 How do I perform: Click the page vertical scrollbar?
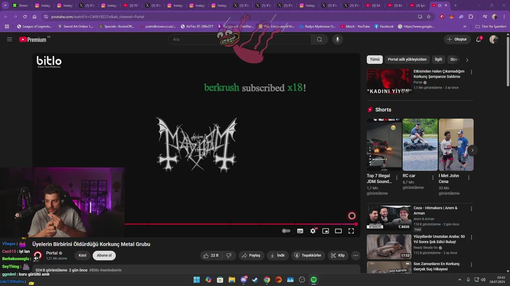point(508,61)
